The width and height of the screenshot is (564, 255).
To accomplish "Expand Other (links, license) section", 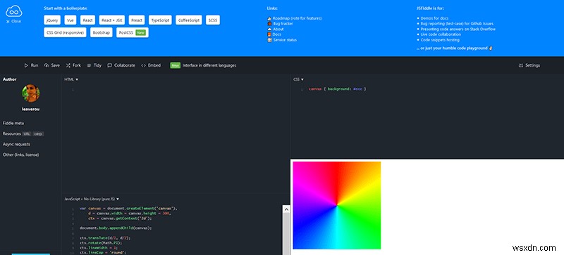I will click(x=21, y=155).
